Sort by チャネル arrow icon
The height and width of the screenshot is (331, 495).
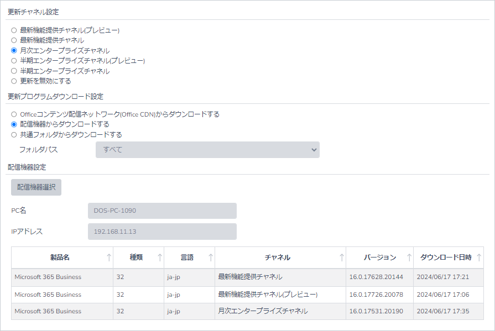click(342, 258)
